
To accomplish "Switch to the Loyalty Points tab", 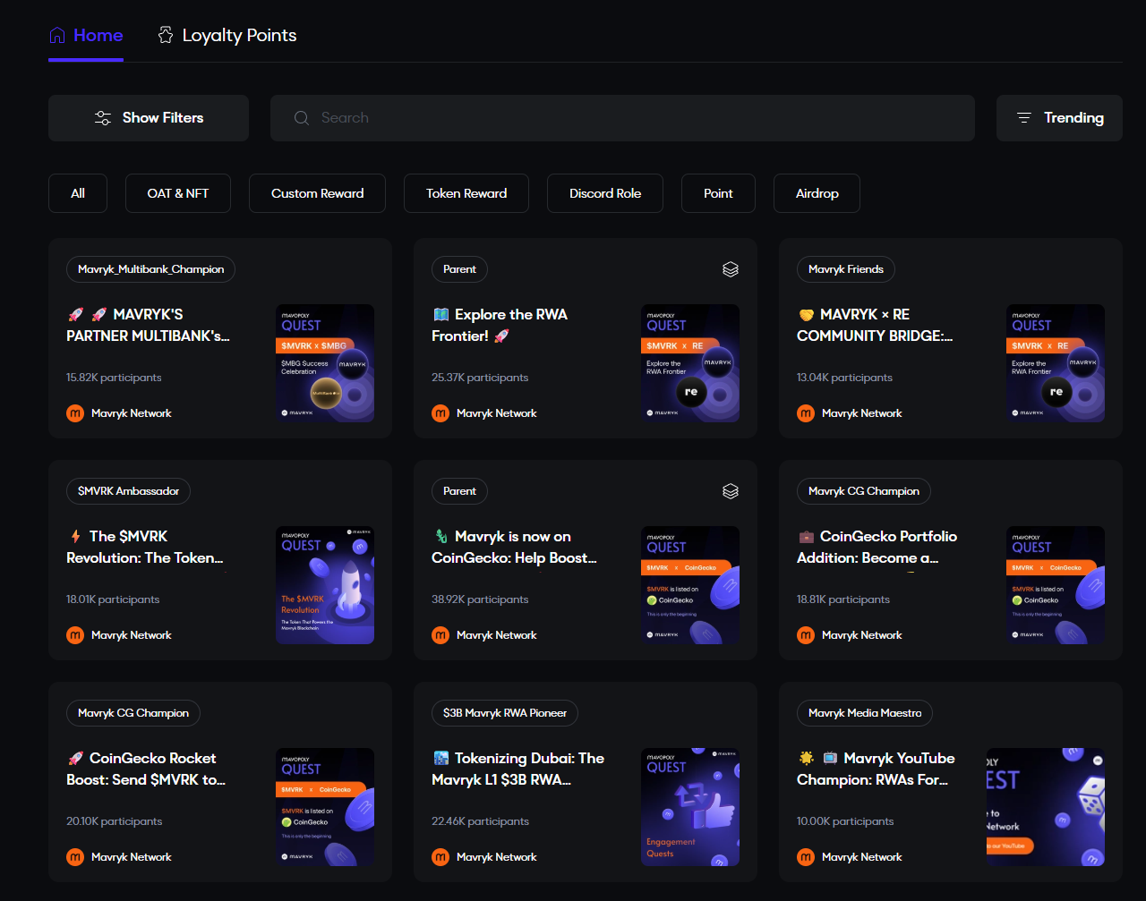I will tap(226, 35).
